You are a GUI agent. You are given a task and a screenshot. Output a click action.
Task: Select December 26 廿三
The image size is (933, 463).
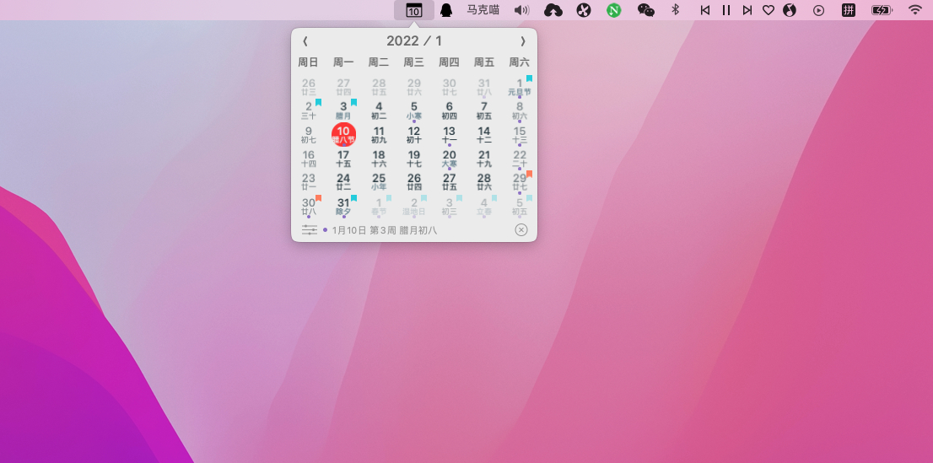(x=308, y=87)
